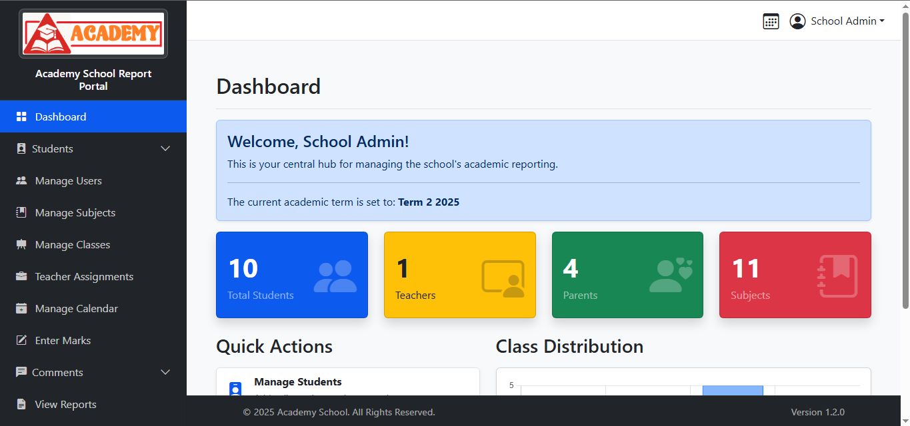Click the user avatar icon in header

797,21
